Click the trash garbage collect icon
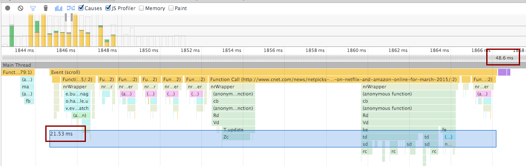 tap(46, 8)
